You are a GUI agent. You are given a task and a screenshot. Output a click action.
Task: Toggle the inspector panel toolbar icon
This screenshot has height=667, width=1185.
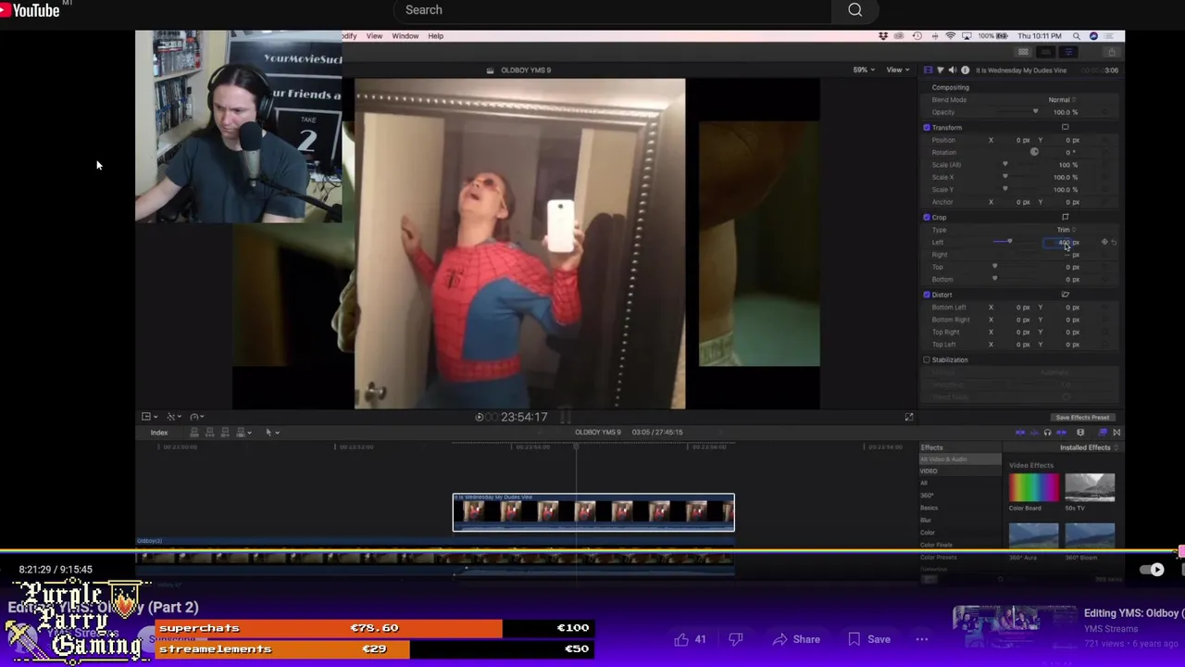[x=1068, y=52]
